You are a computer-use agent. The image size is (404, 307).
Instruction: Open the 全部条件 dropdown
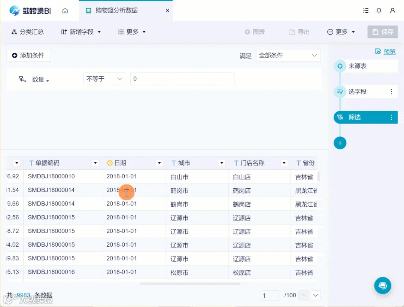(288, 55)
